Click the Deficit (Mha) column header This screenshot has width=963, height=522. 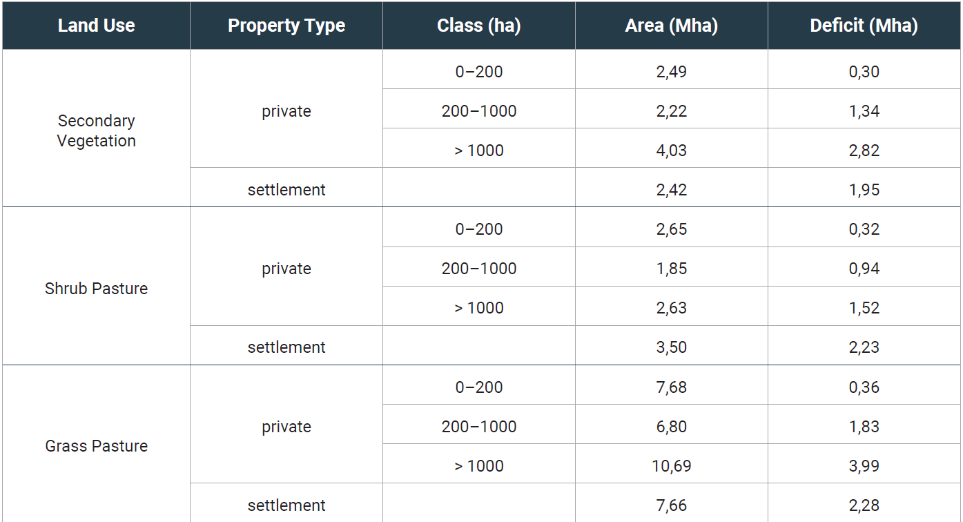pos(864,26)
